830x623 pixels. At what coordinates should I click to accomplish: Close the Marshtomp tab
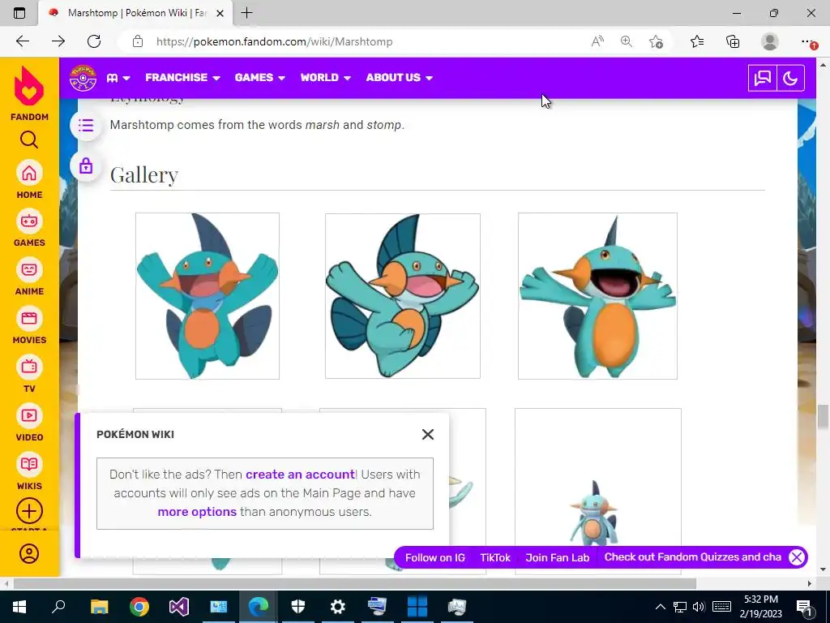(220, 13)
